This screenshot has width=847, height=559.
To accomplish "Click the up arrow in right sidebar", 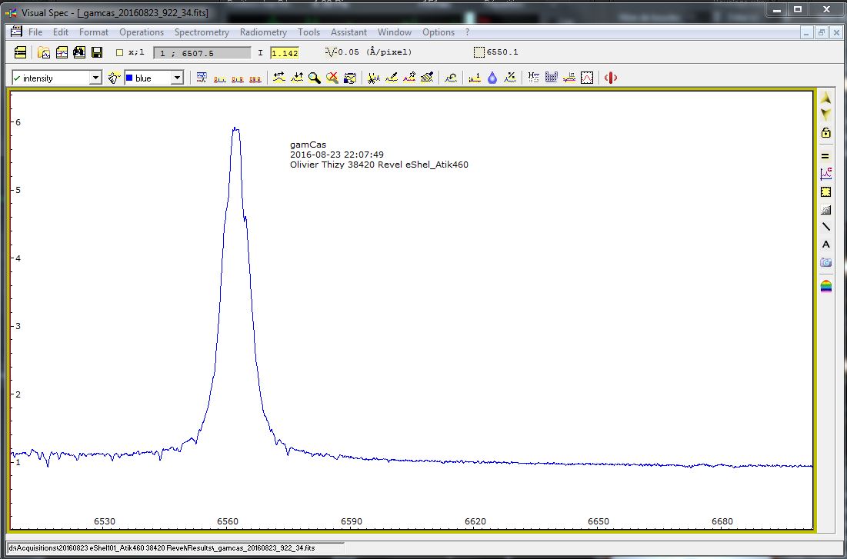I will [x=825, y=98].
